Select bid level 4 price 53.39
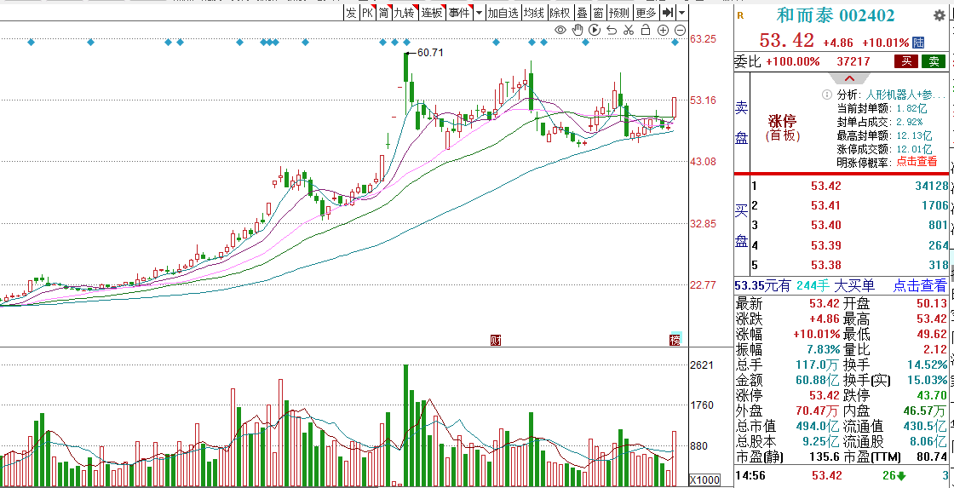The image size is (954, 488). pos(825,245)
